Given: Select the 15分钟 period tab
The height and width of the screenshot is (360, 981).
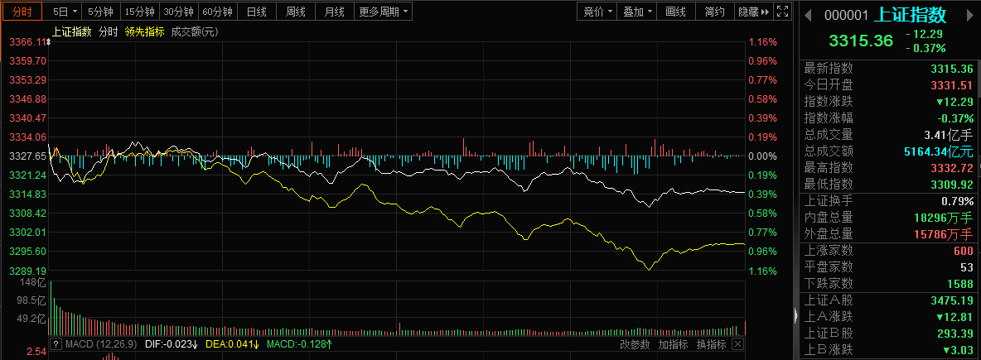Looking at the screenshot, I should coord(138,12).
